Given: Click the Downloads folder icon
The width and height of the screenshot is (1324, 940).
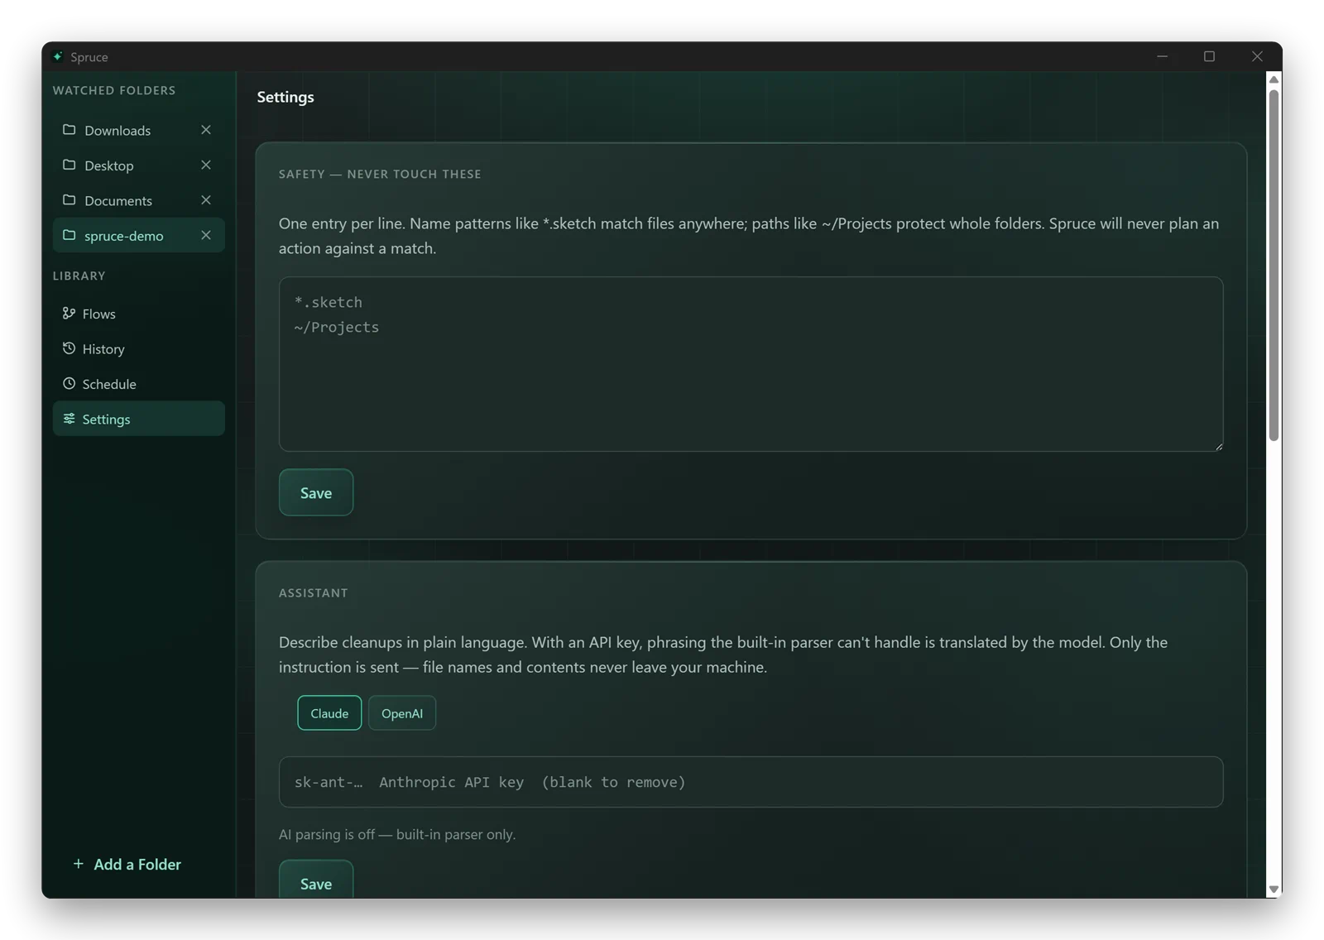Looking at the screenshot, I should (70, 130).
